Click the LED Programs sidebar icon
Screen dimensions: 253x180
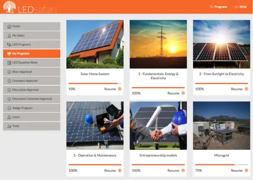9,44
